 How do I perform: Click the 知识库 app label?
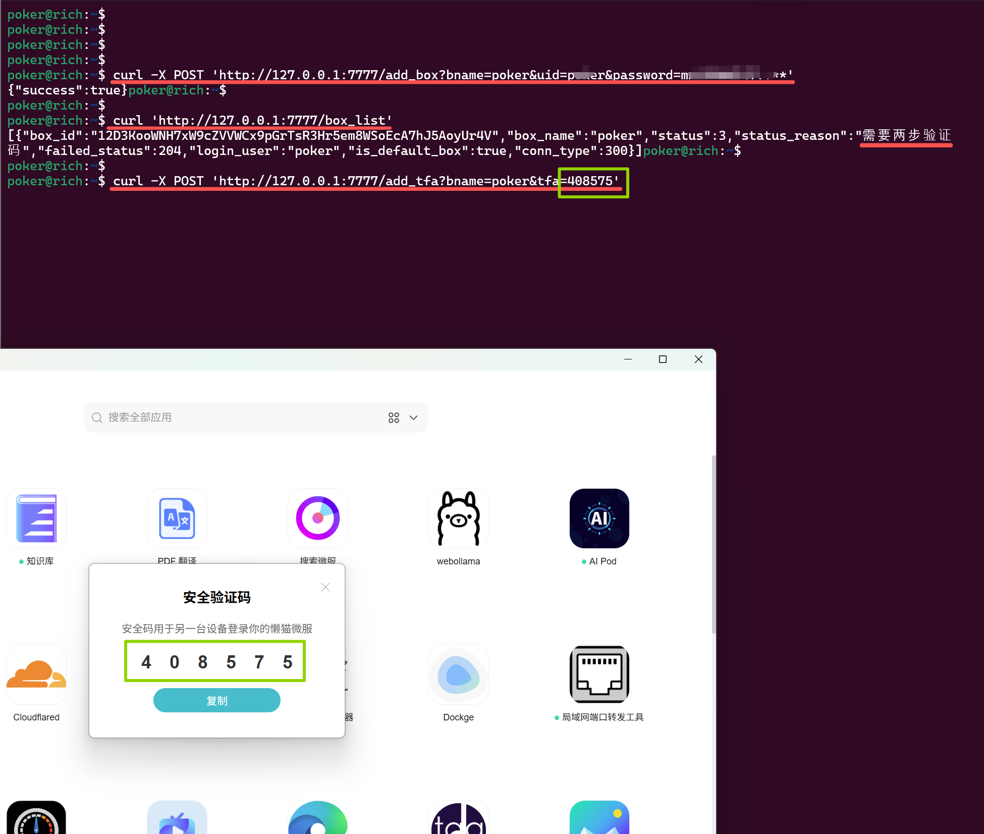pyautogui.click(x=40, y=561)
